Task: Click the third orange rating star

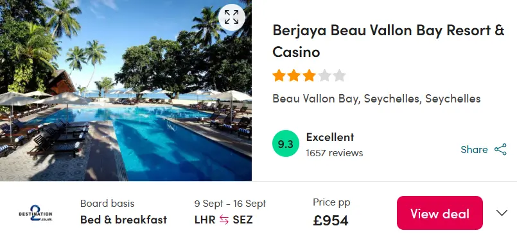Action: click(x=309, y=76)
